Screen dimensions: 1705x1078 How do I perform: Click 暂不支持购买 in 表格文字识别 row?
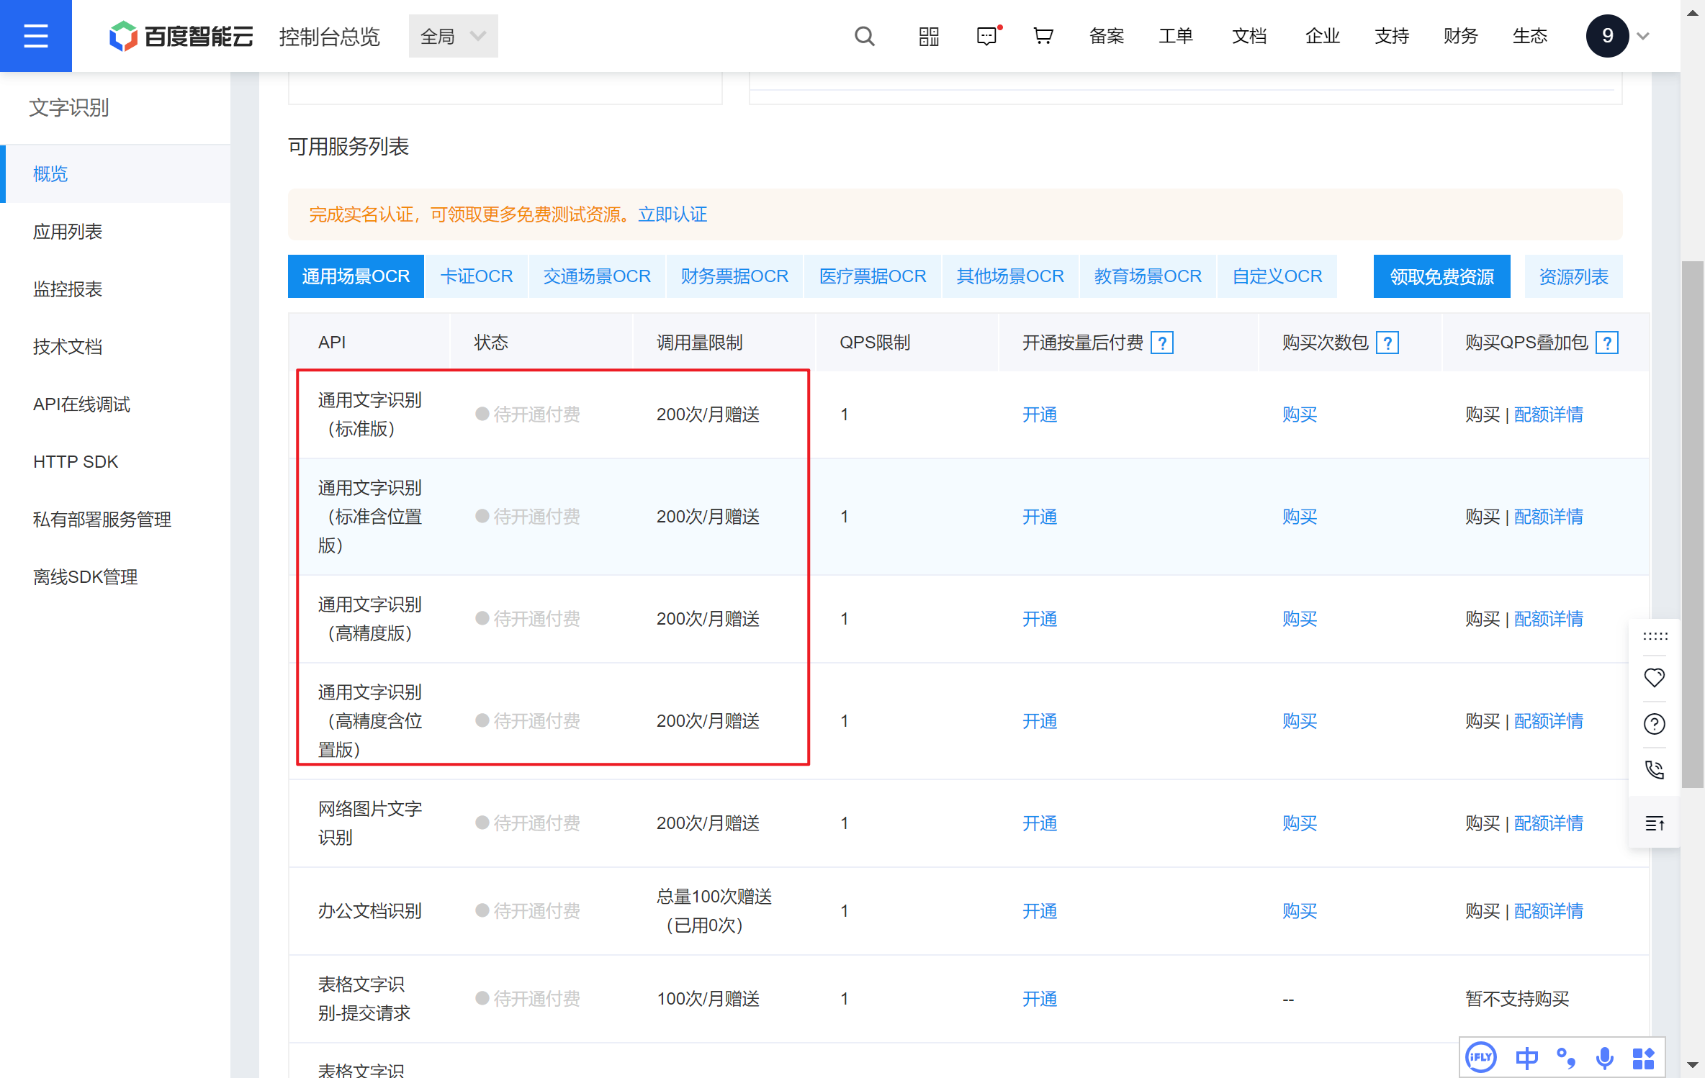click(x=1517, y=999)
